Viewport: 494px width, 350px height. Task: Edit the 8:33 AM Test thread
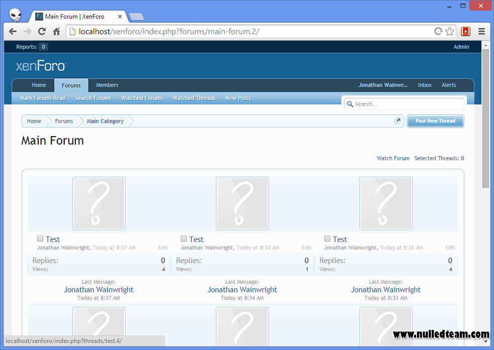pos(450,248)
